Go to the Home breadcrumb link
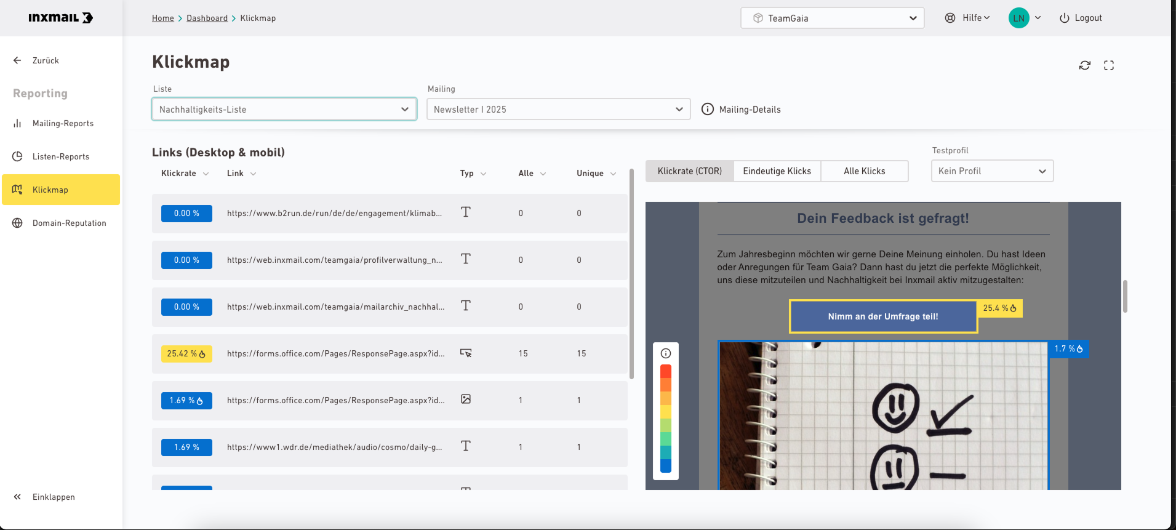This screenshot has width=1176, height=530. coord(163,18)
